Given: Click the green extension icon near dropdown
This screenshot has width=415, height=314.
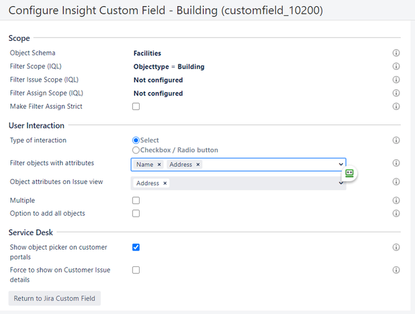Looking at the screenshot, I should tap(349, 173).
